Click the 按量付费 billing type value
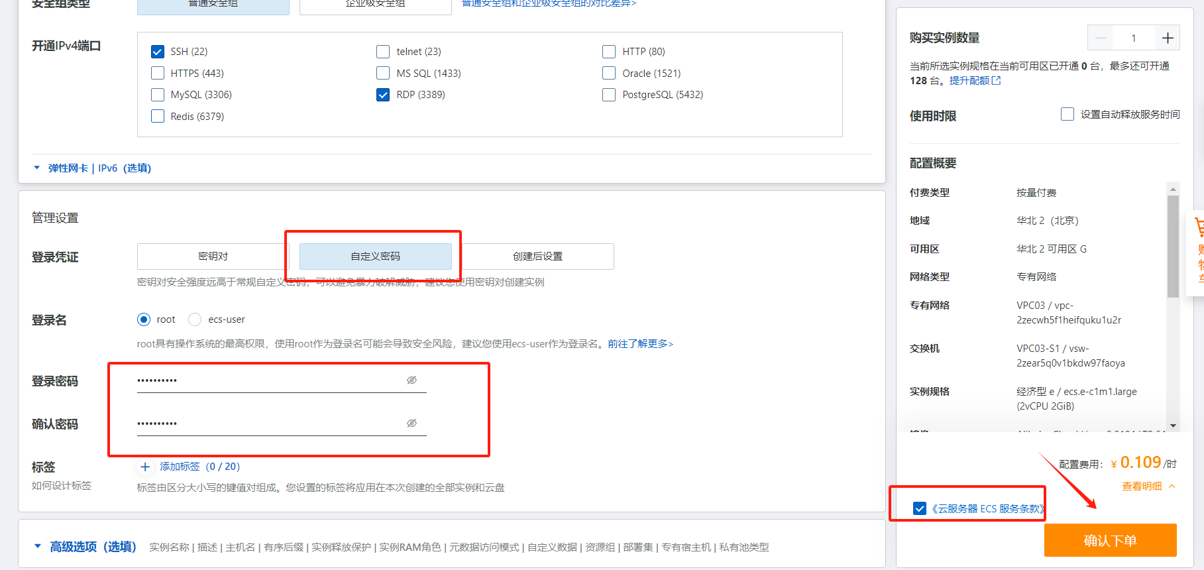Viewport: 1204px width, 570px height. point(1036,193)
